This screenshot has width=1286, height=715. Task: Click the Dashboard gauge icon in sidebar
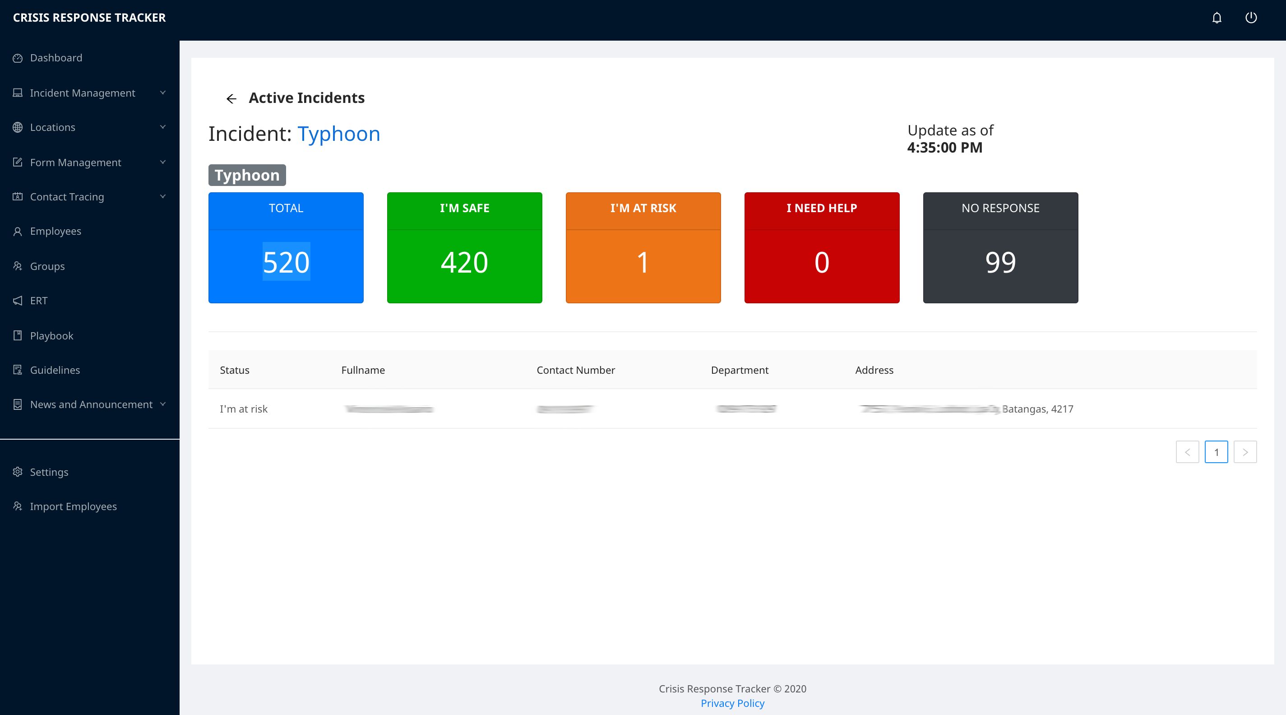(x=18, y=58)
